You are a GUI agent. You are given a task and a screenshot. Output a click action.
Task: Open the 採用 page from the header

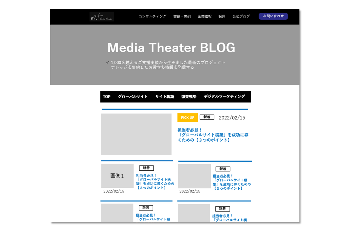point(222,16)
